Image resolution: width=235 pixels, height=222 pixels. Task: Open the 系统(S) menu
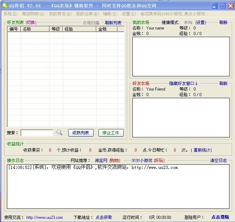pos(10,14)
